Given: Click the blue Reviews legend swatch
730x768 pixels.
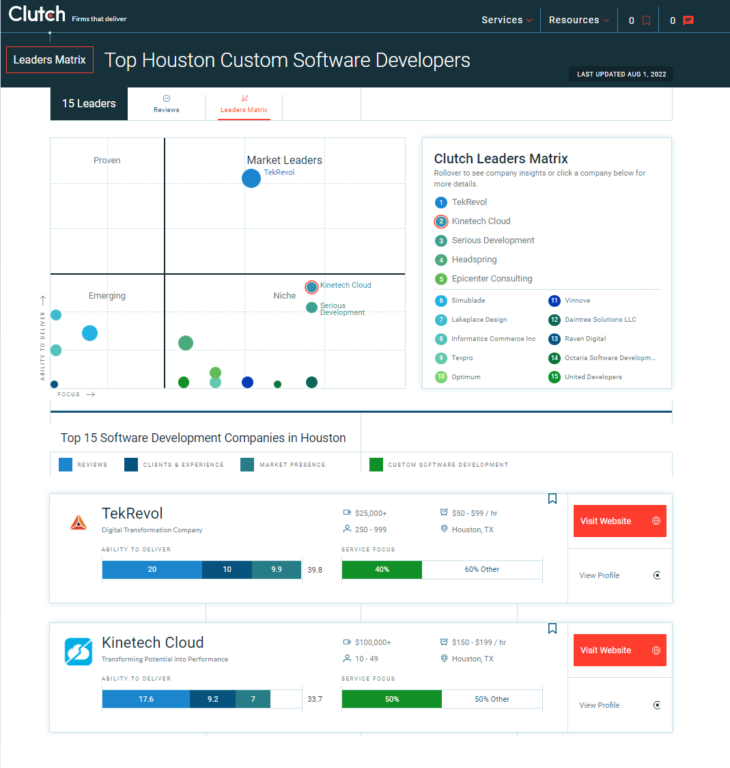Looking at the screenshot, I should point(66,465).
